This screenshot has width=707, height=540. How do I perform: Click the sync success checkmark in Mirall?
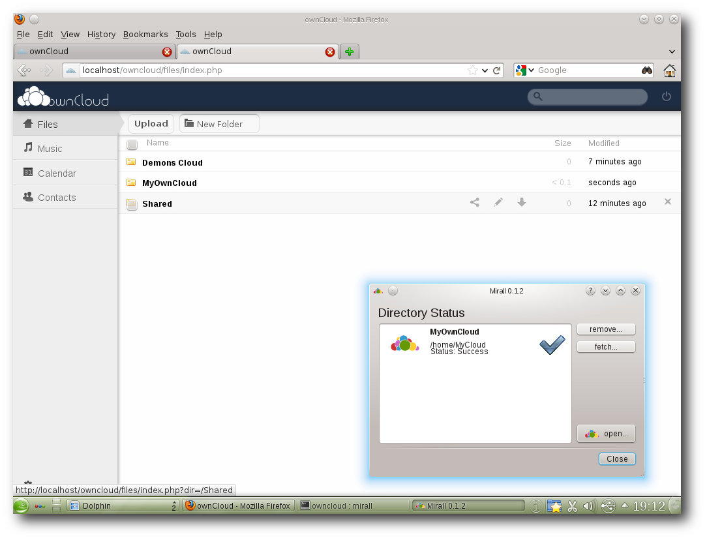coord(552,345)
